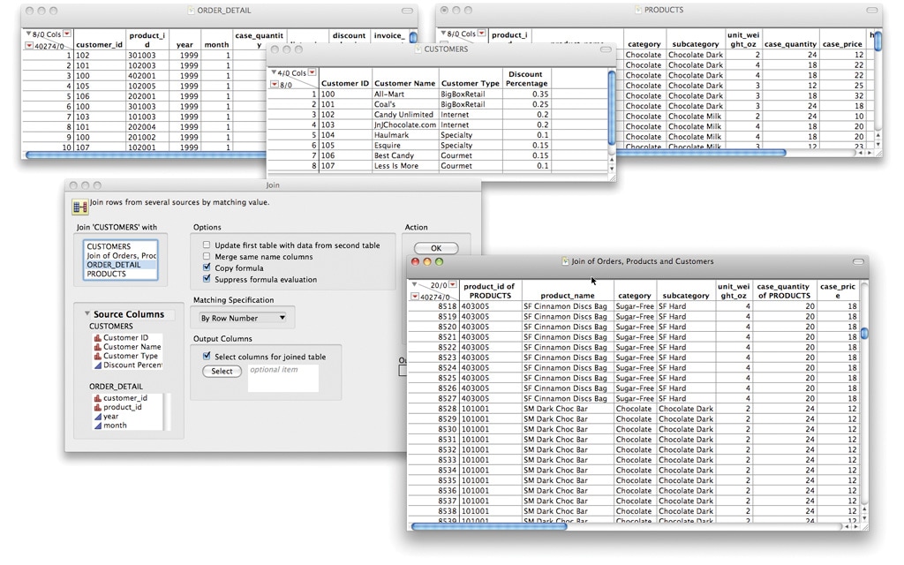The image size is (904, 565).
Task: Open the By Row Number matching dropdown
Action: pyautogui.click(x=243, y=318)
